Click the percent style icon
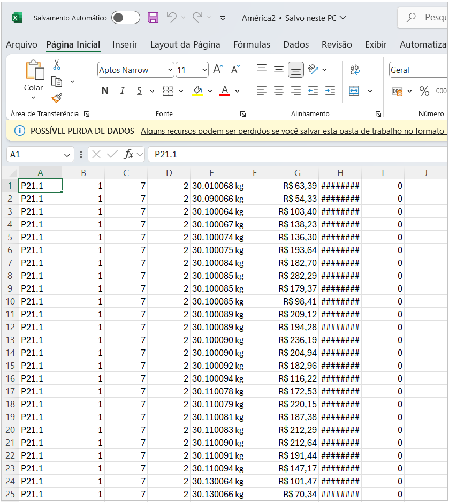449x502 pixels. pyautogui.click(x=424, y=91)
